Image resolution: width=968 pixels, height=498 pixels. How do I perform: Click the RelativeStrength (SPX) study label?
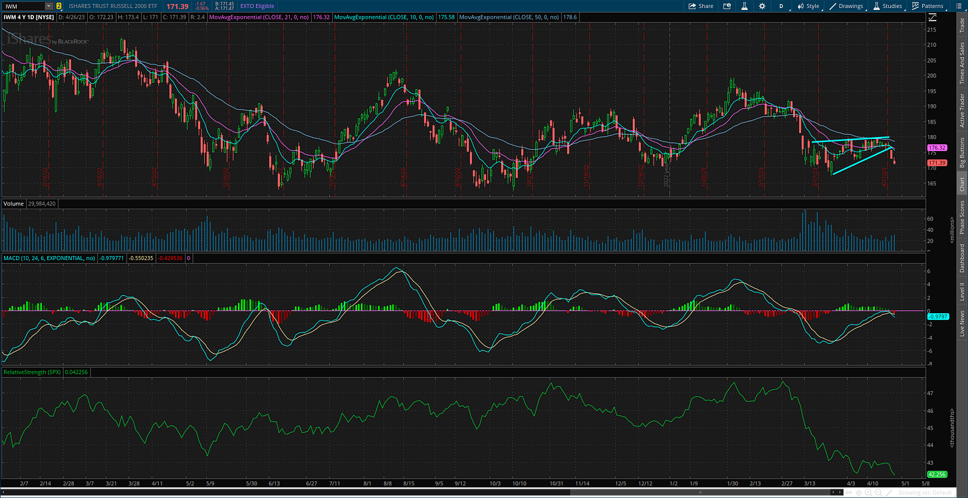tap(33, 372)
